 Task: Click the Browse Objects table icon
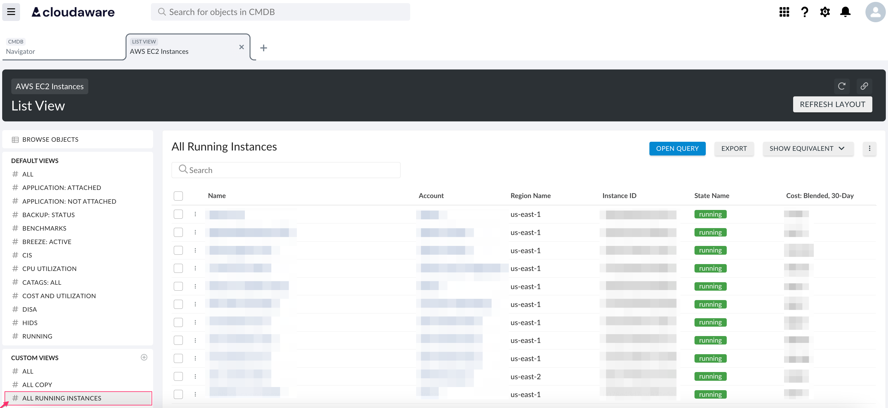point(15,140)
